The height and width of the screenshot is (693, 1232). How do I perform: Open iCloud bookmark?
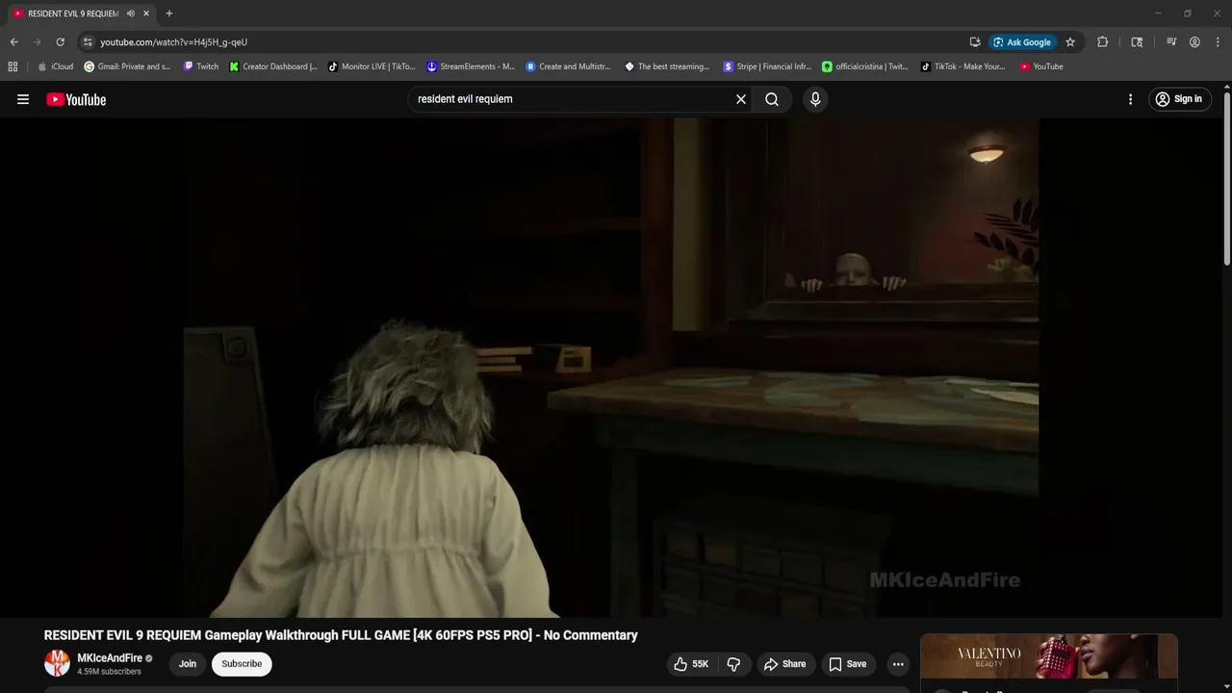click(55, 66)
